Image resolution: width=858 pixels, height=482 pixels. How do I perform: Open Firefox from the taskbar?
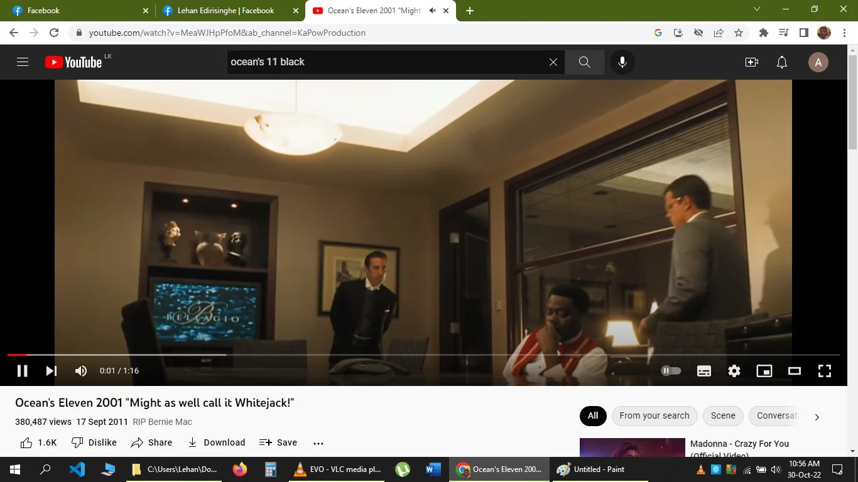point(239,469)
